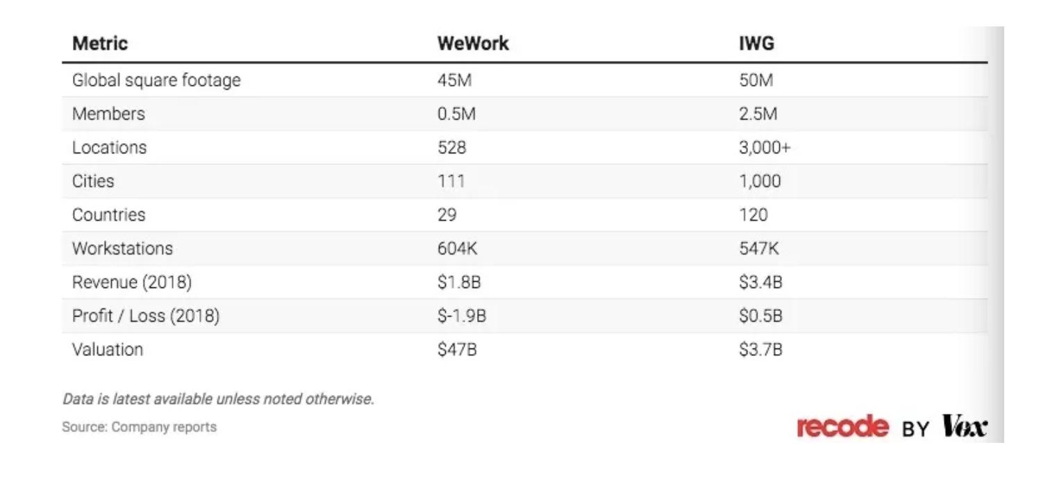Viewport: 1057px width, 479px height.
Task: Click the Cities row label
Action: 93,181
